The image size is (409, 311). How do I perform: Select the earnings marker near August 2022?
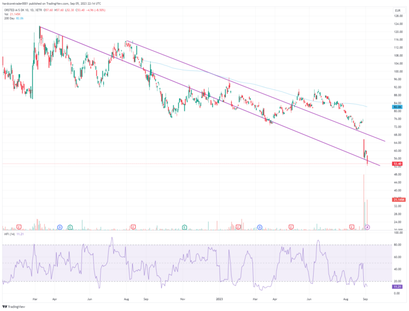(133, 227)
